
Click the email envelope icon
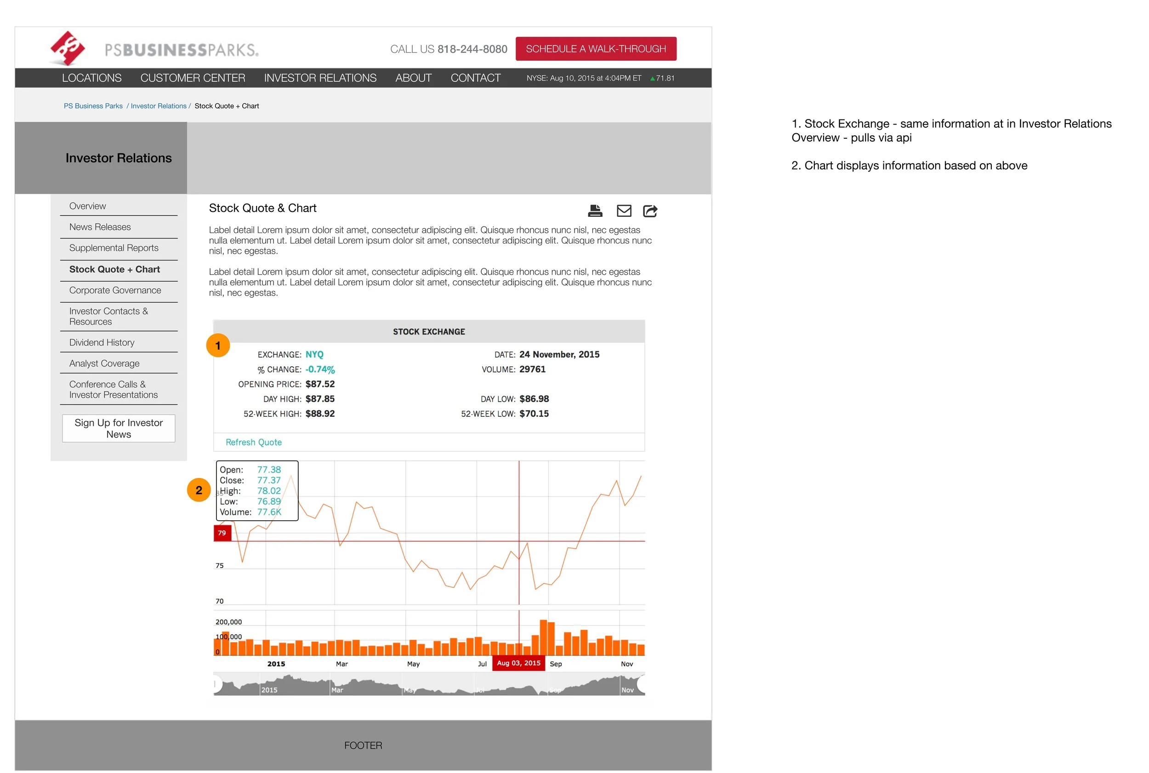624,211
